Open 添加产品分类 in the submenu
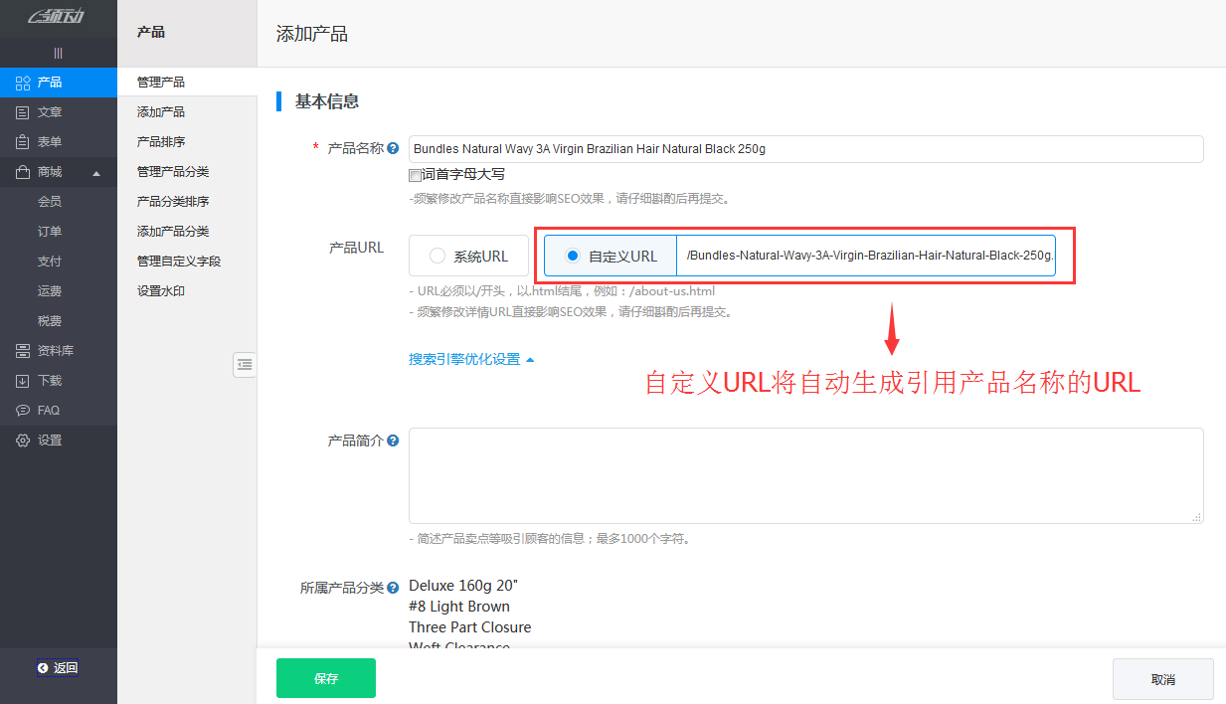1226x704 pixels. point(173,232)
